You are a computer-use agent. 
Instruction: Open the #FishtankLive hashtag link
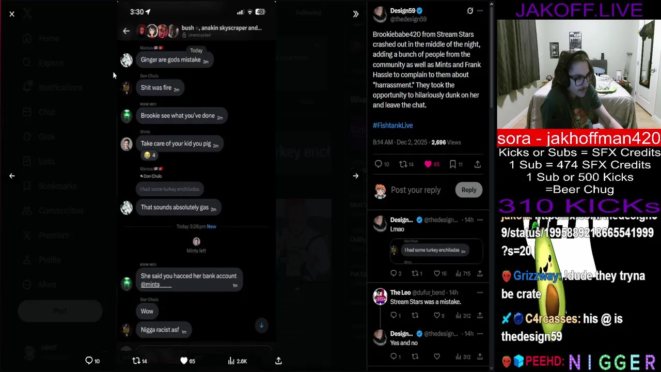pos(392,125)
